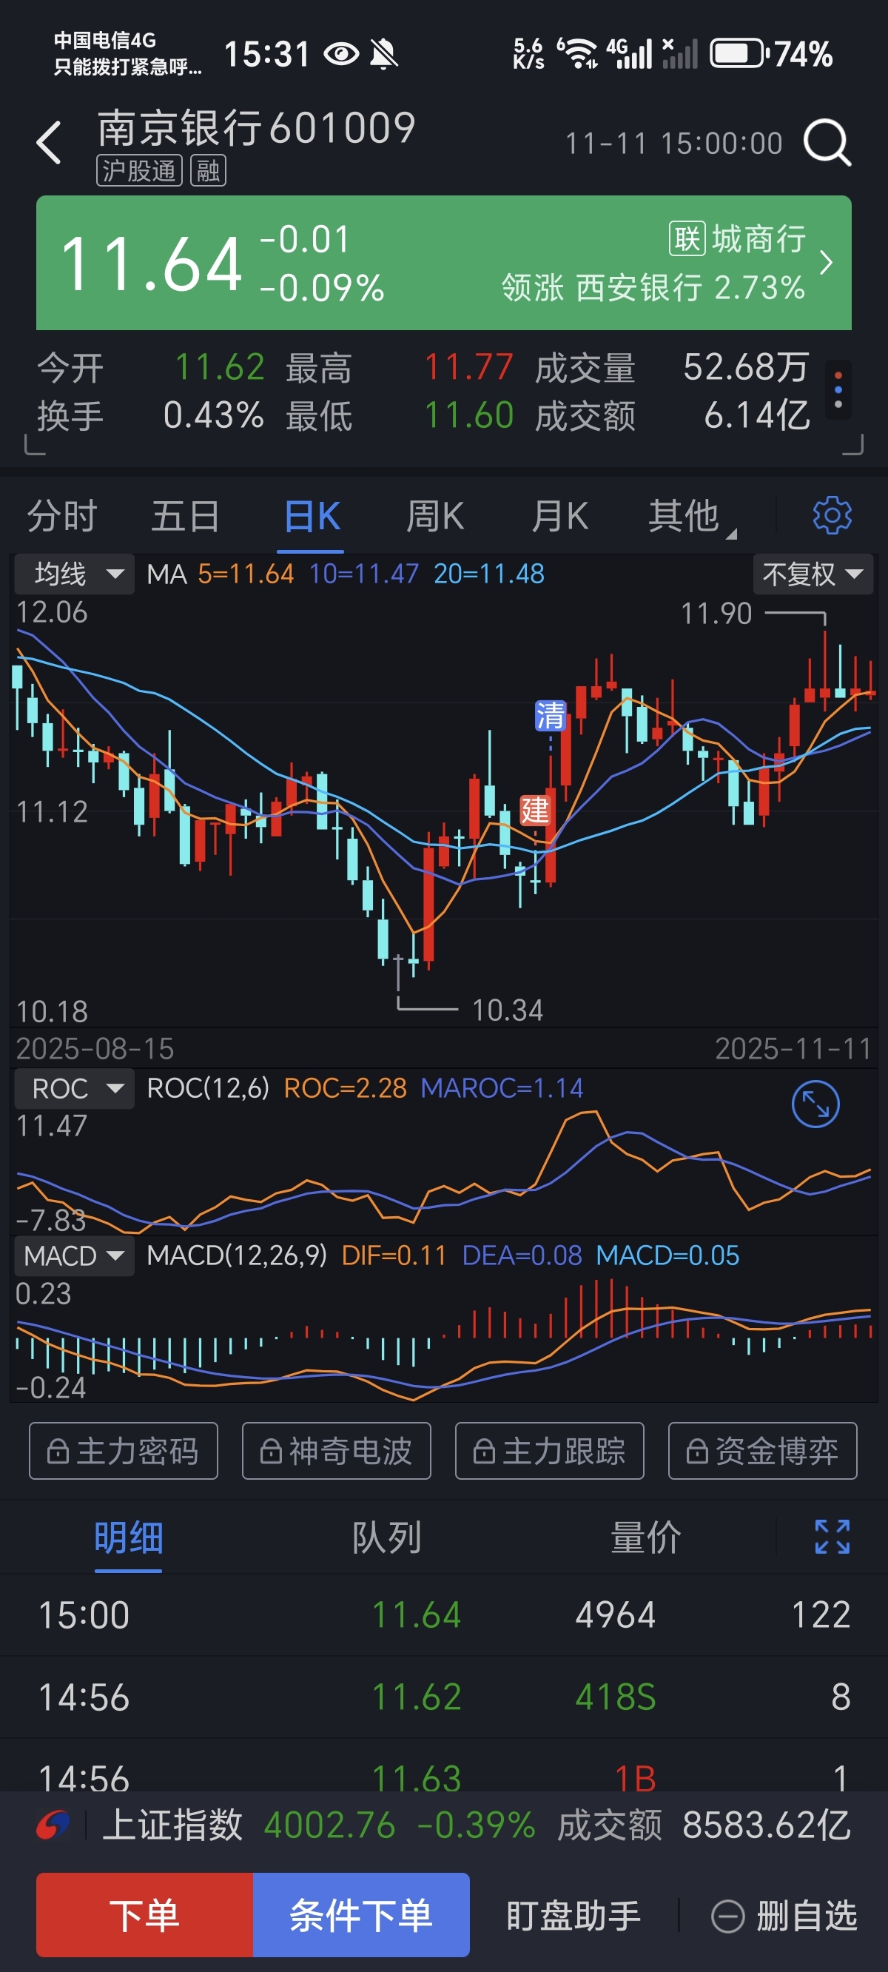
Task: Tap the 成交量 52.68万 value
Action: [746, 367]
